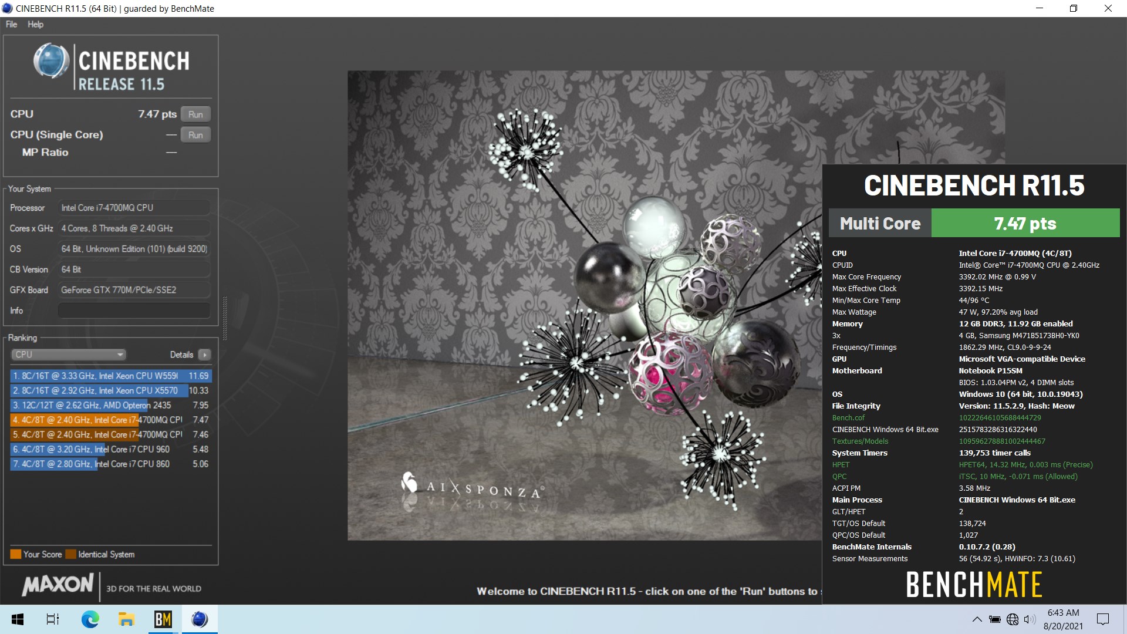Click the volume speaker tray icon
This screenshot has width=1127, height=634.
pyautogui.click(x=1030, y=619)
